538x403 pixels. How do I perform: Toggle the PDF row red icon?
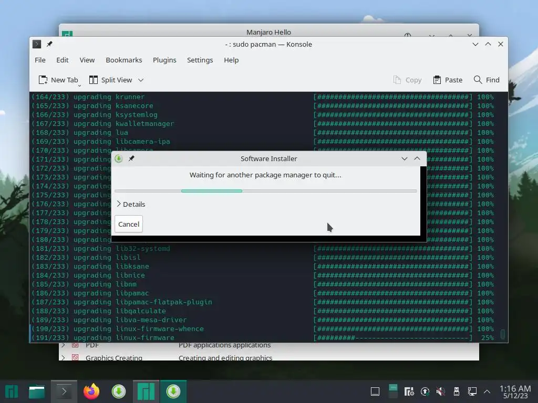[75, 345]
